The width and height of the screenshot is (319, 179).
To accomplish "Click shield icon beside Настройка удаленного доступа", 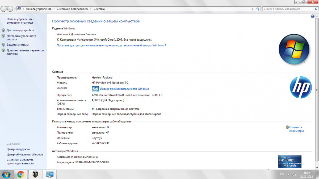I will (3, 36).
